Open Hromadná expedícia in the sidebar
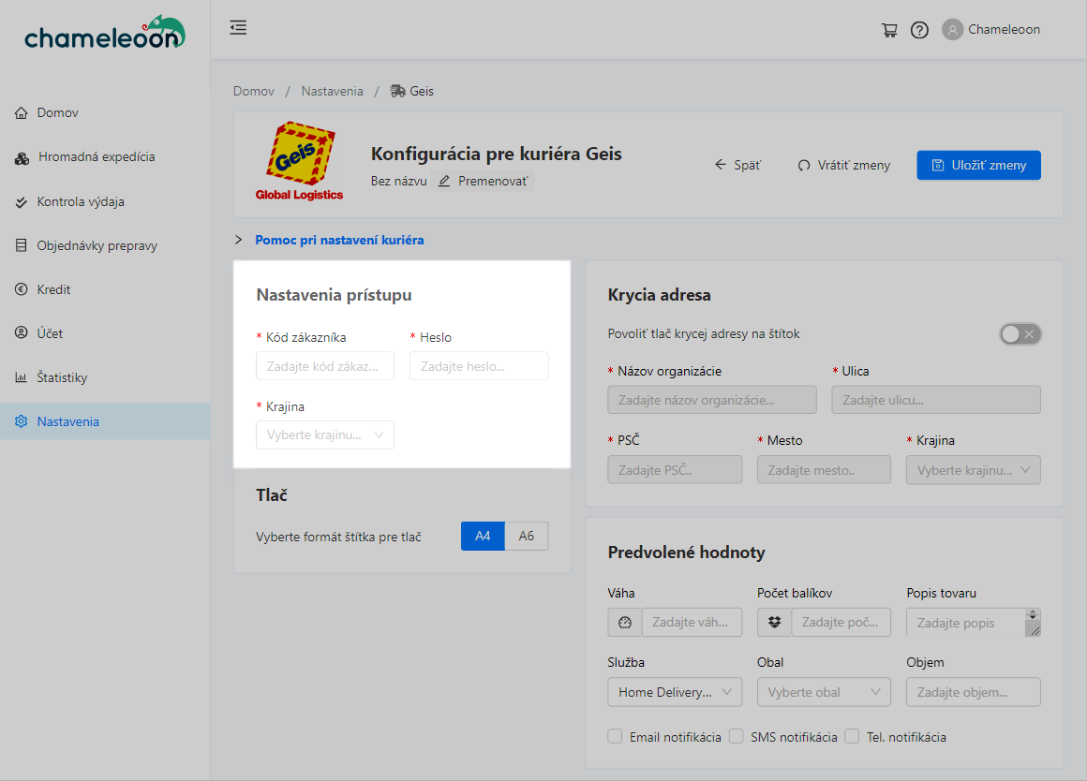Screen dimensions: 1087x781 click(x=96, y=157)
